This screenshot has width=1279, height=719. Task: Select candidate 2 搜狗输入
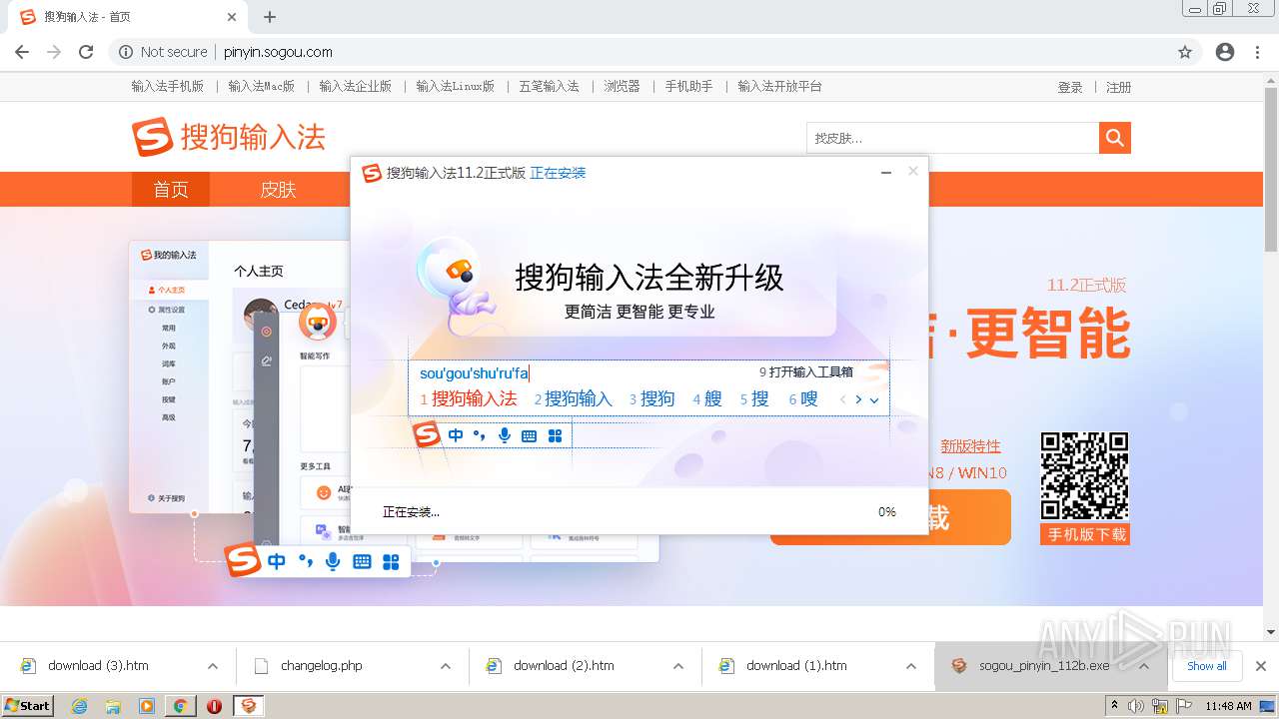tap(573, 398)
